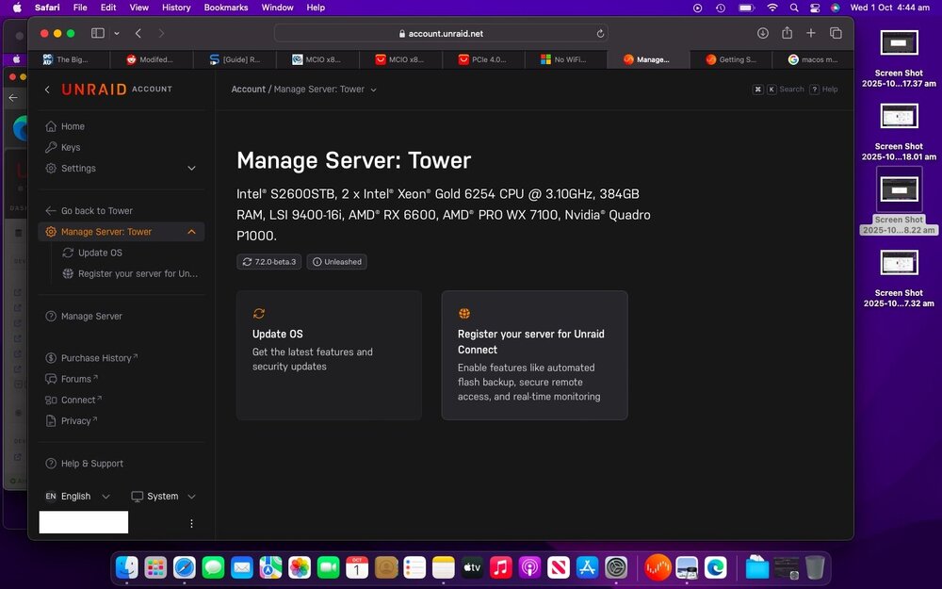942x589 pixels.
Task: Switch to the Getting S... tab
Action: pyautogui.click(x=732, y=59)
